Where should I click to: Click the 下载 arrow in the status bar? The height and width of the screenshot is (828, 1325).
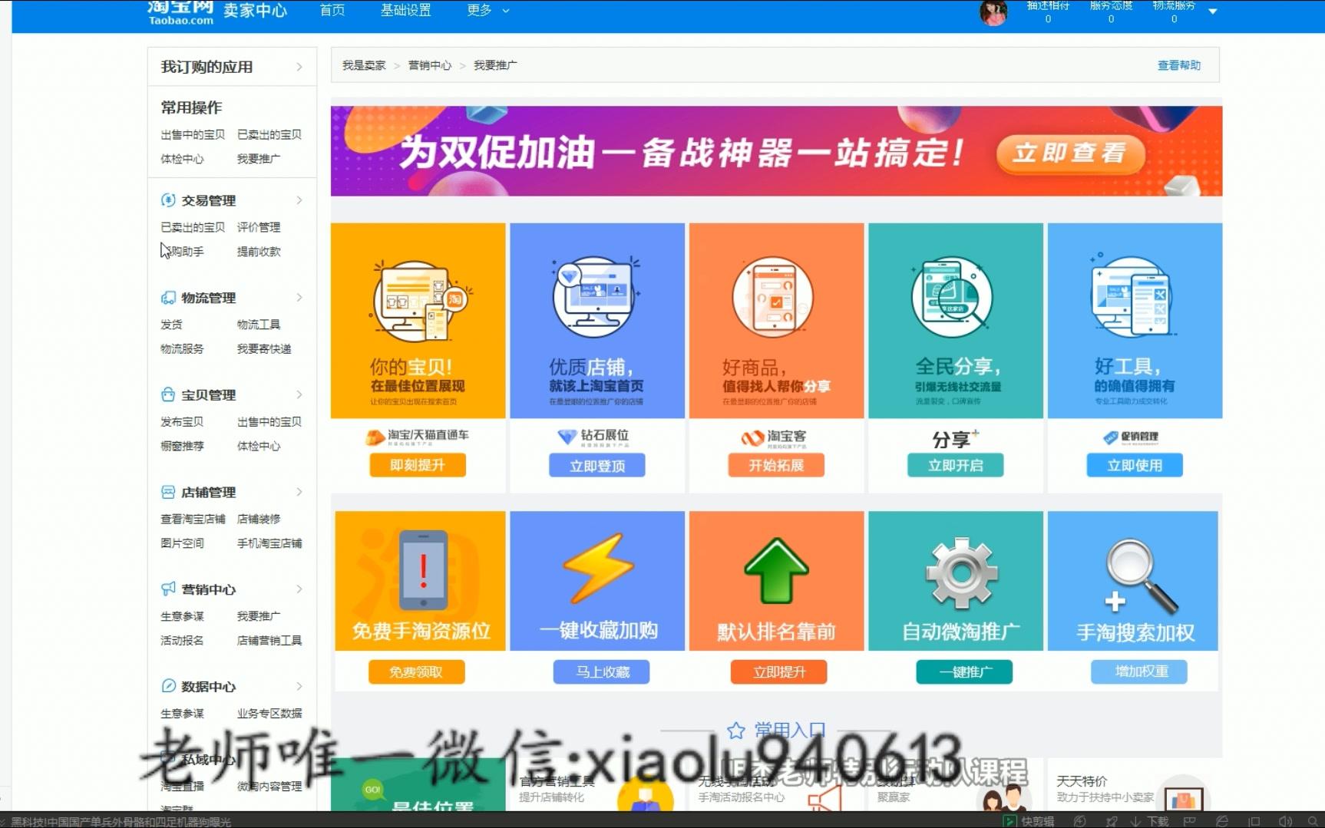tap(1135, 821)
